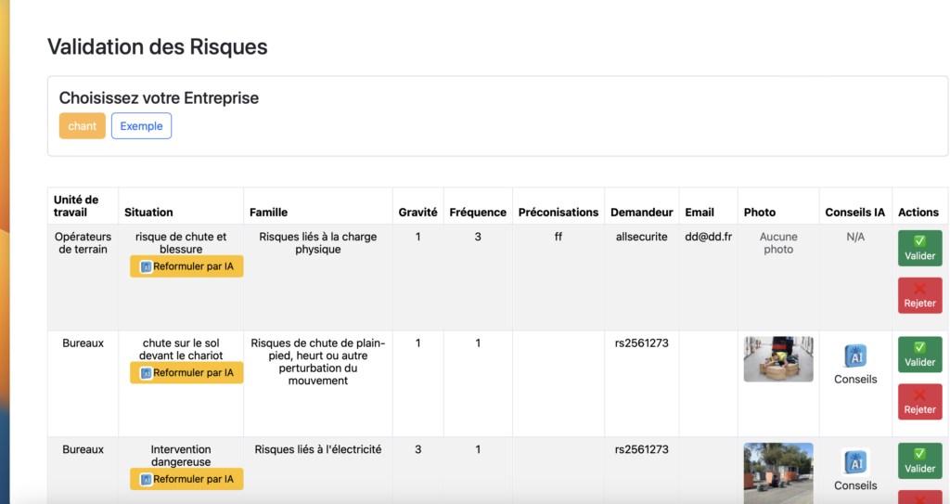Click Fréquence value 3 for Opérateurs de terrain
950x504 pixels.
pos(478,237)
